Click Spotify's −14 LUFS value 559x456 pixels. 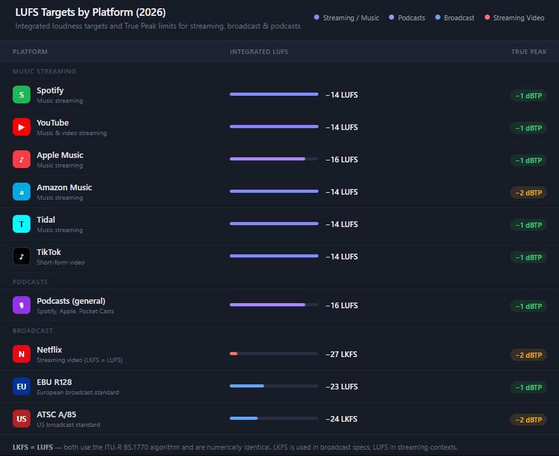(341, 95)
